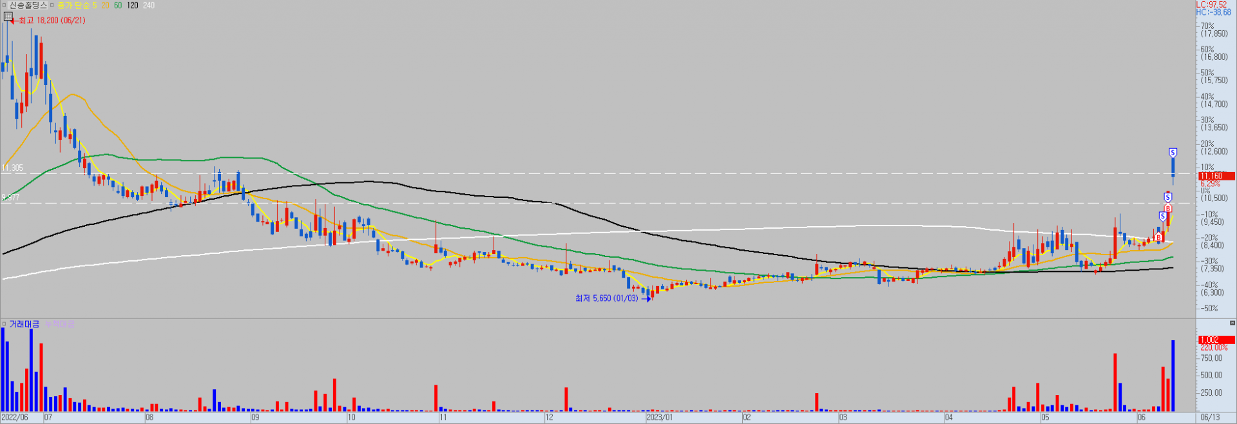The width and height of the screenshot is (1237, 424).
Task: Click the 2023/01 date on time axis
Action: point(660,418)
